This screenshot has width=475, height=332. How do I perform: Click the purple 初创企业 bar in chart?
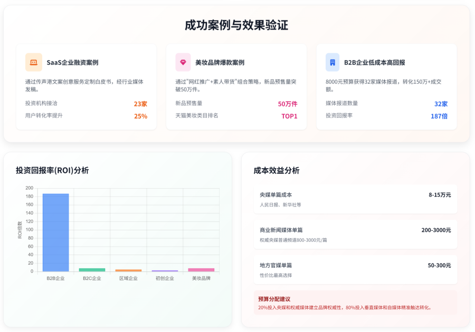point(165,271)
